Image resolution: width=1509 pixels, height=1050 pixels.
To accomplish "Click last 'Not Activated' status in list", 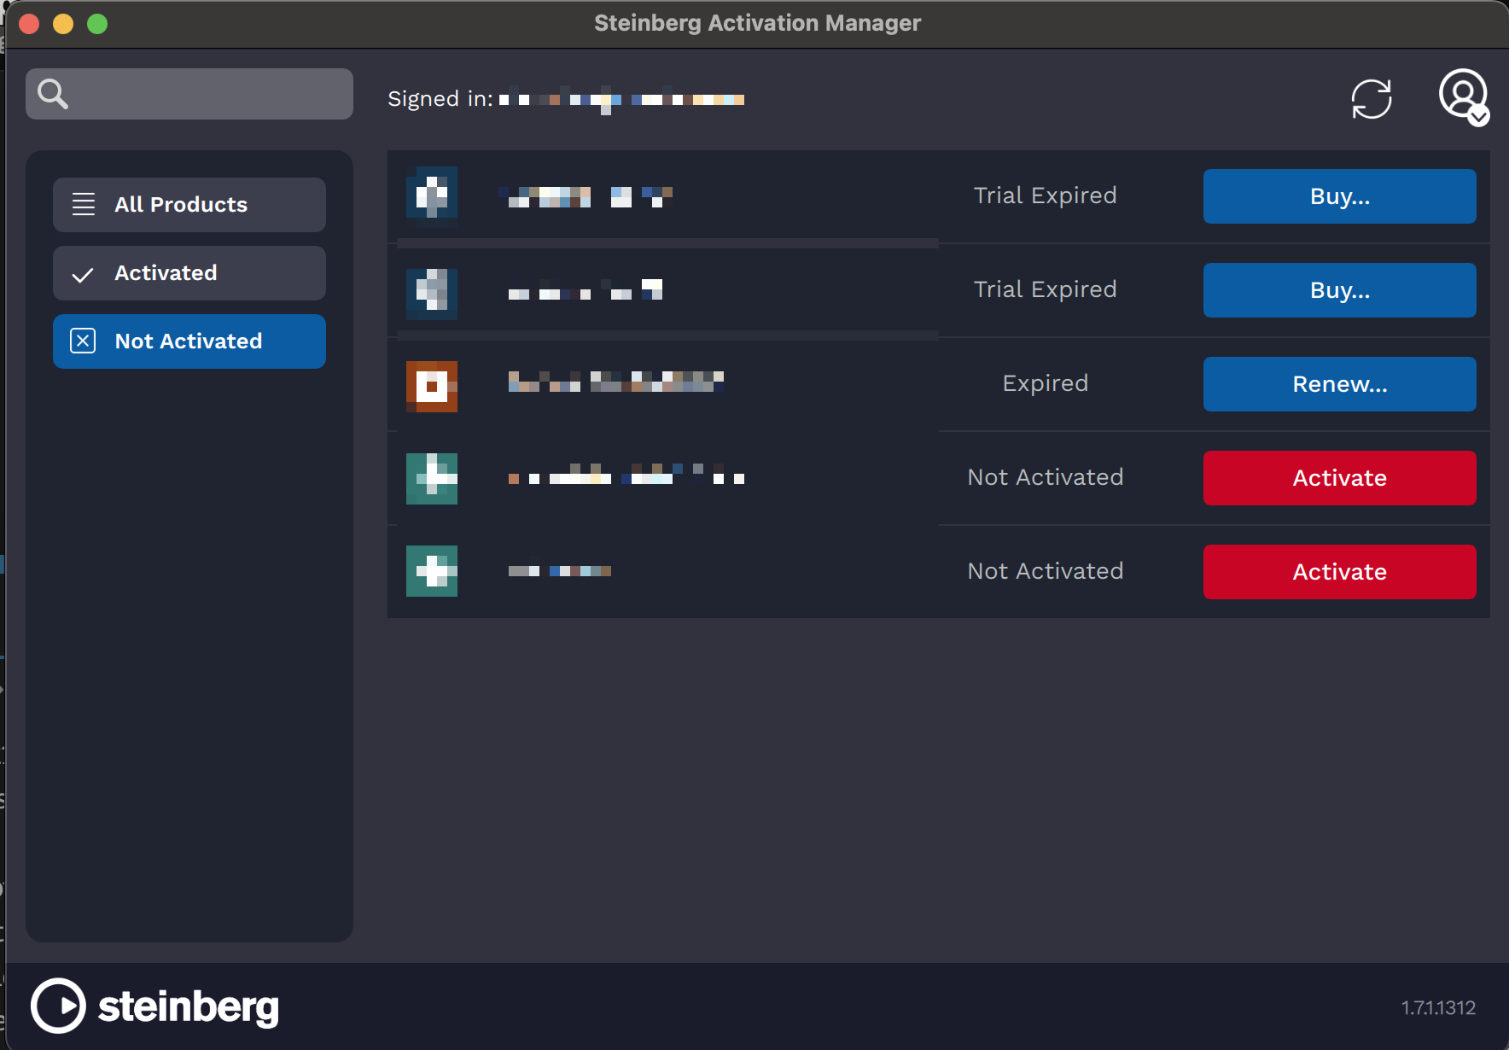I will click(x=1046, y=571).
